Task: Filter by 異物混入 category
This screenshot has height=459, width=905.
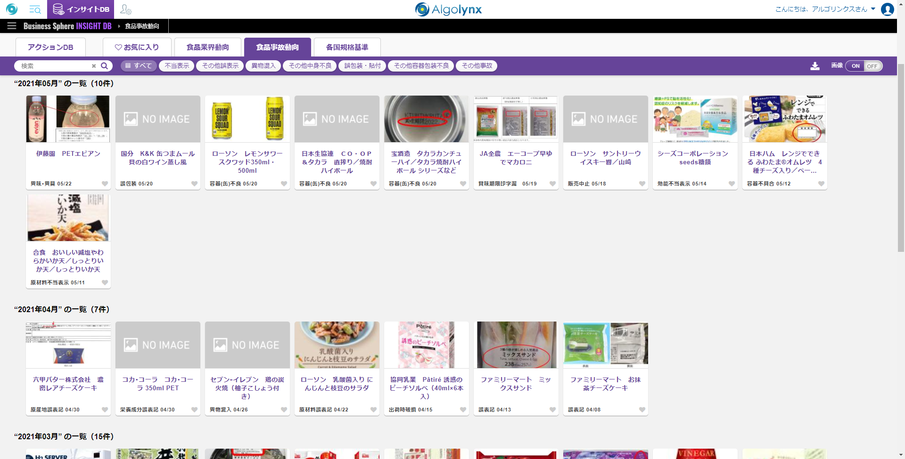Action: click(263, 66)
